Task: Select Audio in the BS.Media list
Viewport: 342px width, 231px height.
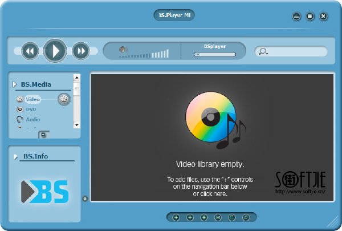Action: coord(33,119)
